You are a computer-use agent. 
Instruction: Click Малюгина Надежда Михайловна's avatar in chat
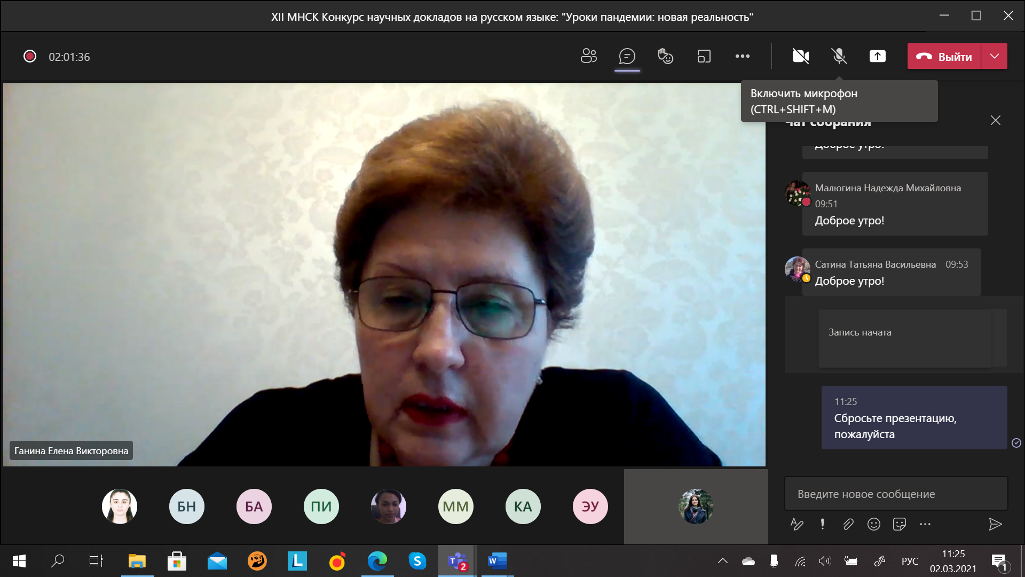tap(797, 193)
